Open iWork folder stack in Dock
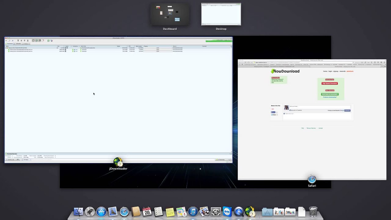Viewport: 391px width, 220px height. click(x=290, y=211)
